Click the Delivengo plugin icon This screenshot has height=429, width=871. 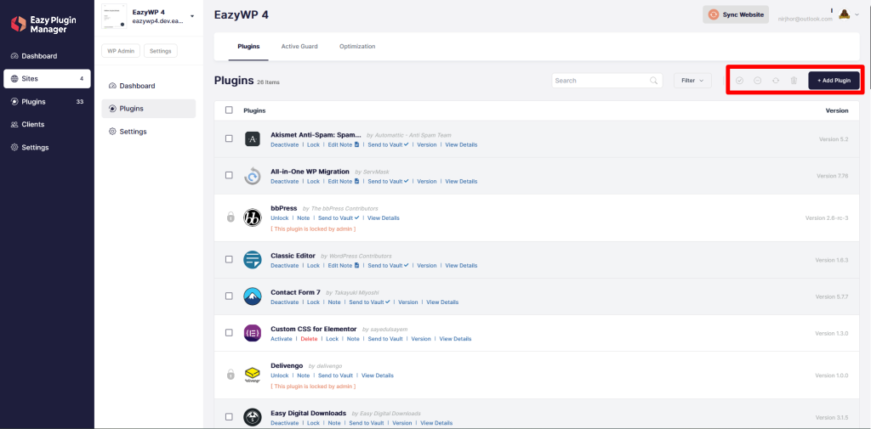point(252,375)
